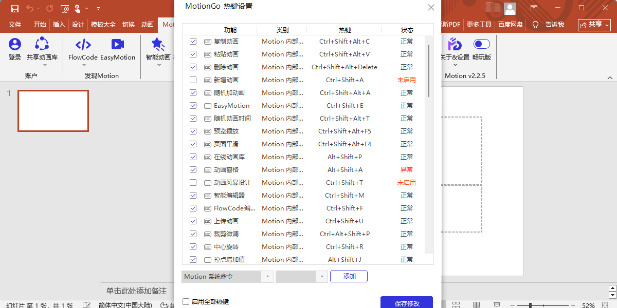
Task: Click the user account avatar
Action: (510, 8)
